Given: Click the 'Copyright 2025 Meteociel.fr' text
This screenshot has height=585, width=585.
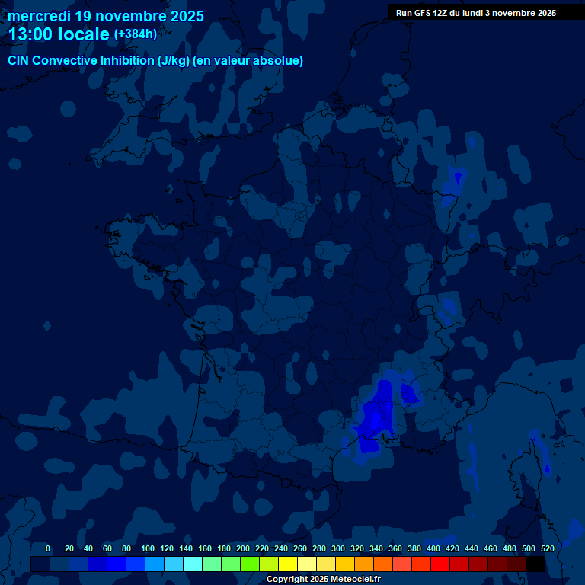Looking at the screenshot, I should pos(324,579).
